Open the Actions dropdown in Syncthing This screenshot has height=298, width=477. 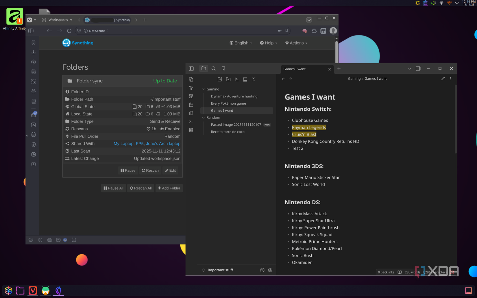(x=296, y=43)
